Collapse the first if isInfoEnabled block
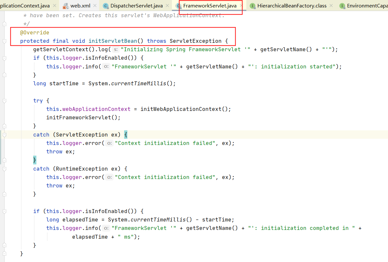388x262 pixels. point(5,58)
